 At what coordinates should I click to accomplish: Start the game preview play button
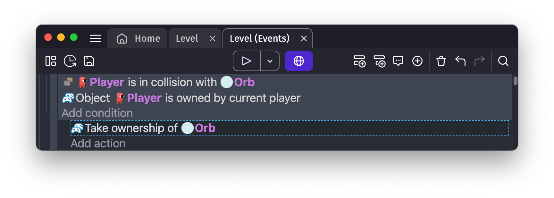247,61
